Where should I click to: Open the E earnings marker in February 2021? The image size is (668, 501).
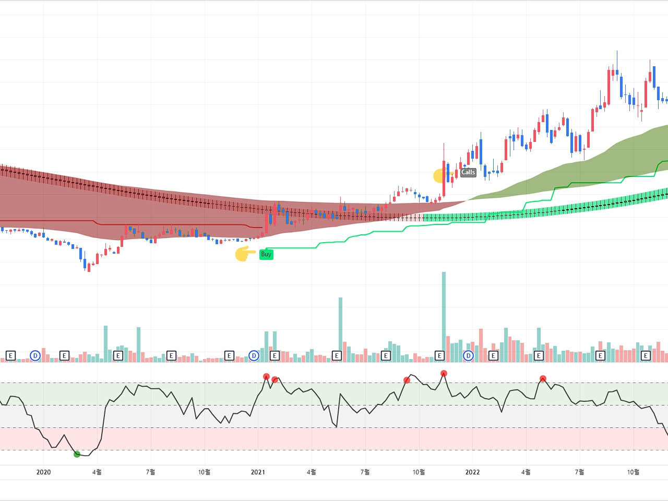275,356
